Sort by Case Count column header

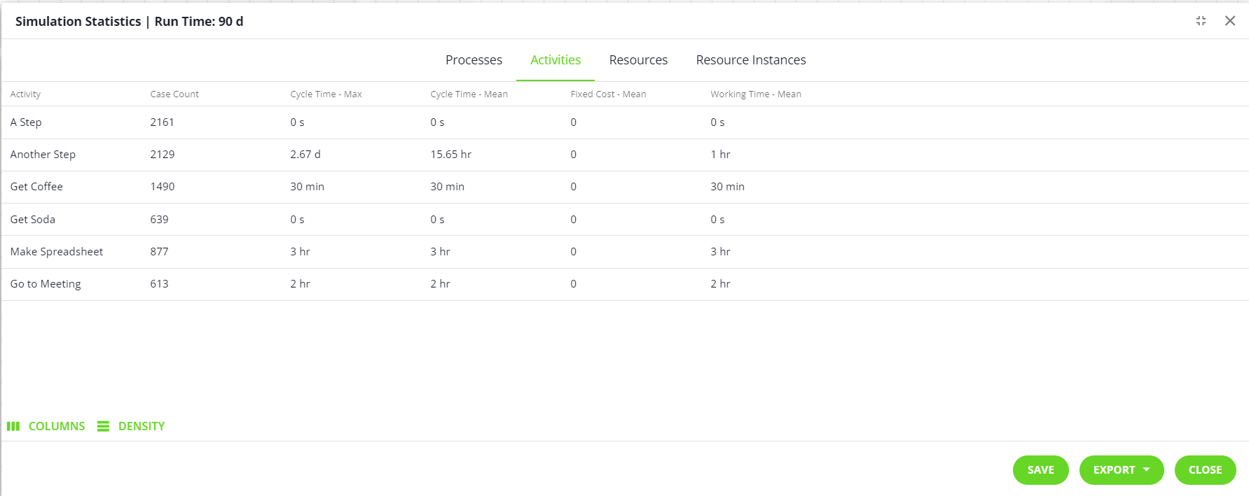point(174,94)
